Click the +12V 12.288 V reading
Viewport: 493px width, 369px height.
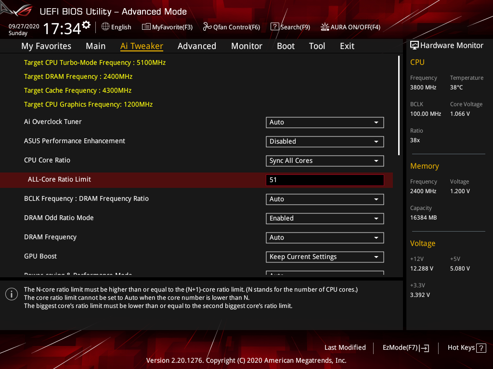(x=422, y=269)
